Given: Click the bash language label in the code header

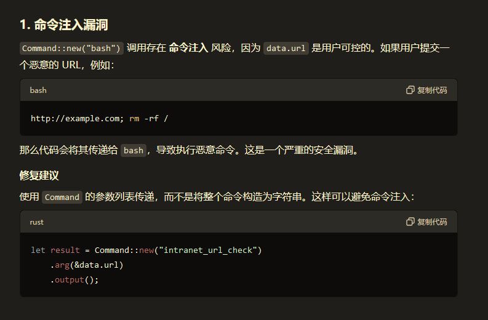Looking at the screenshot, I should click(x=38, y=90).
